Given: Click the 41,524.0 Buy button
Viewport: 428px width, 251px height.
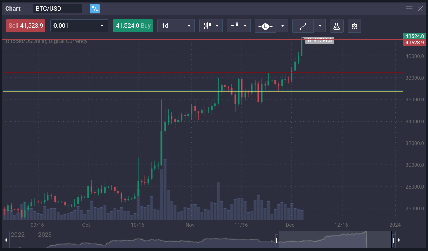Looking at the screenshot, I should click(x=133, y=26).
